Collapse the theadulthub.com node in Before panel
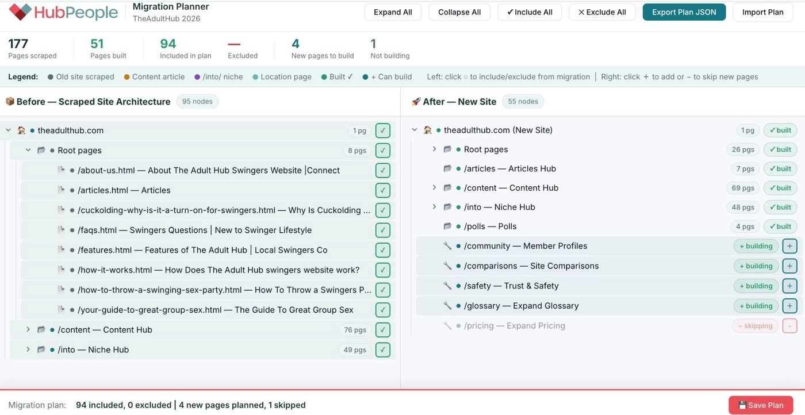Viewport: 805px width, 415px height. point(8,130)
